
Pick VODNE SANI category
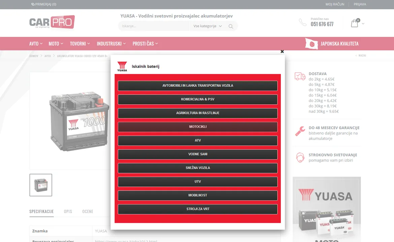tap(198, 154)
